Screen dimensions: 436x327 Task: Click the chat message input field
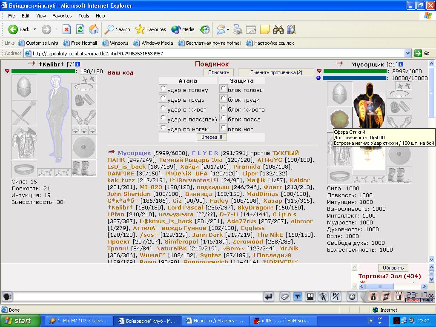(138, 297)
